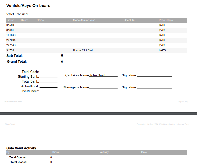
Task: Click the 'Name' column header
Action: pyautogui.click(x=40, y=20)
